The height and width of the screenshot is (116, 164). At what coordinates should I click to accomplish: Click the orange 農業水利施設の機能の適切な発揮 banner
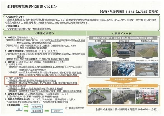pos(123,86)
